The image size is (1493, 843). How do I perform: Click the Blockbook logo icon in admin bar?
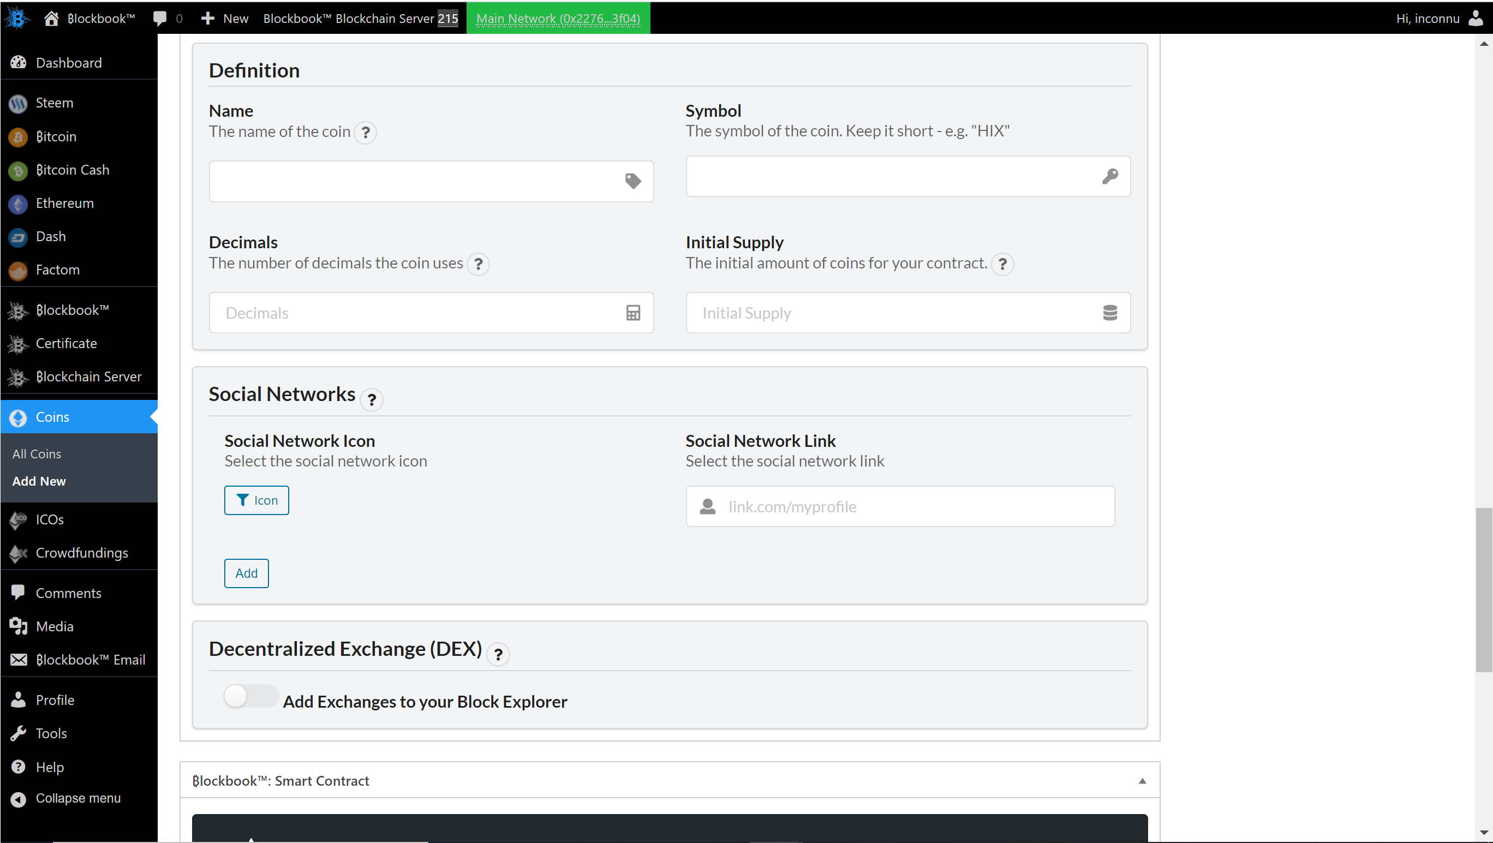(17, 18)
